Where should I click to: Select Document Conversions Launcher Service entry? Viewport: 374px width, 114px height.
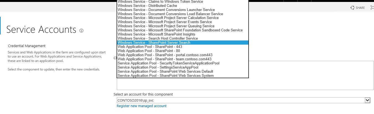click(182, 10)
